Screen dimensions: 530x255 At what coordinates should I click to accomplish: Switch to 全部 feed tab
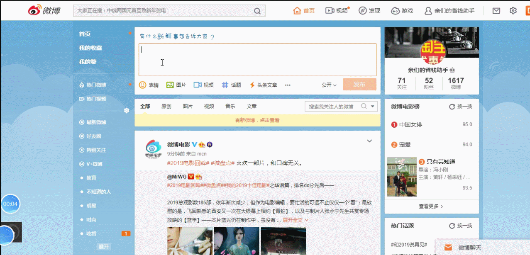(145, 107)
